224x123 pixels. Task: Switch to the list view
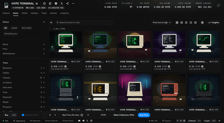pyautogui.click(x=191, y=22)
